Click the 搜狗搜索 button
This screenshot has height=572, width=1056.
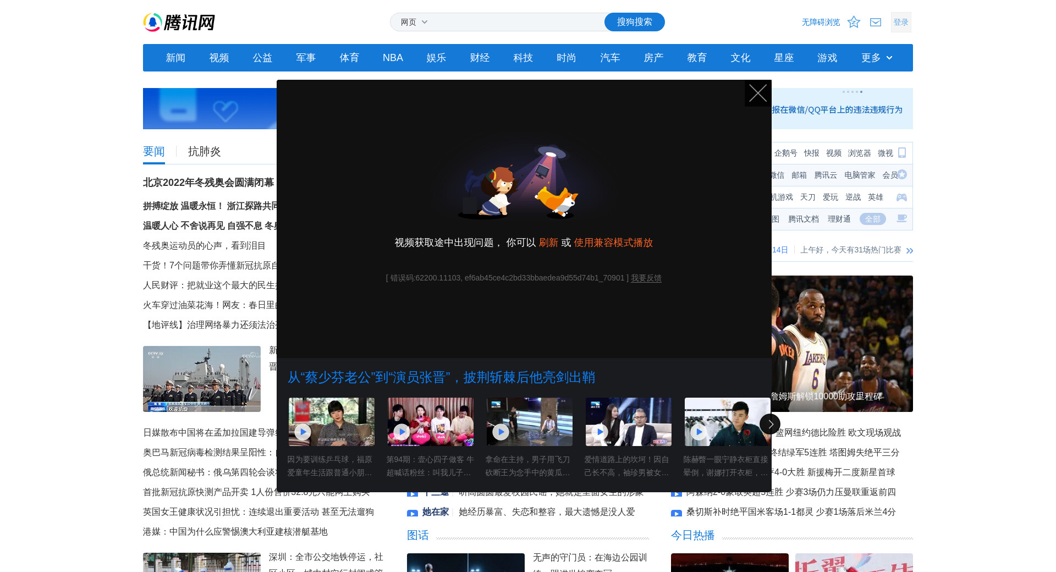(634, 22)
